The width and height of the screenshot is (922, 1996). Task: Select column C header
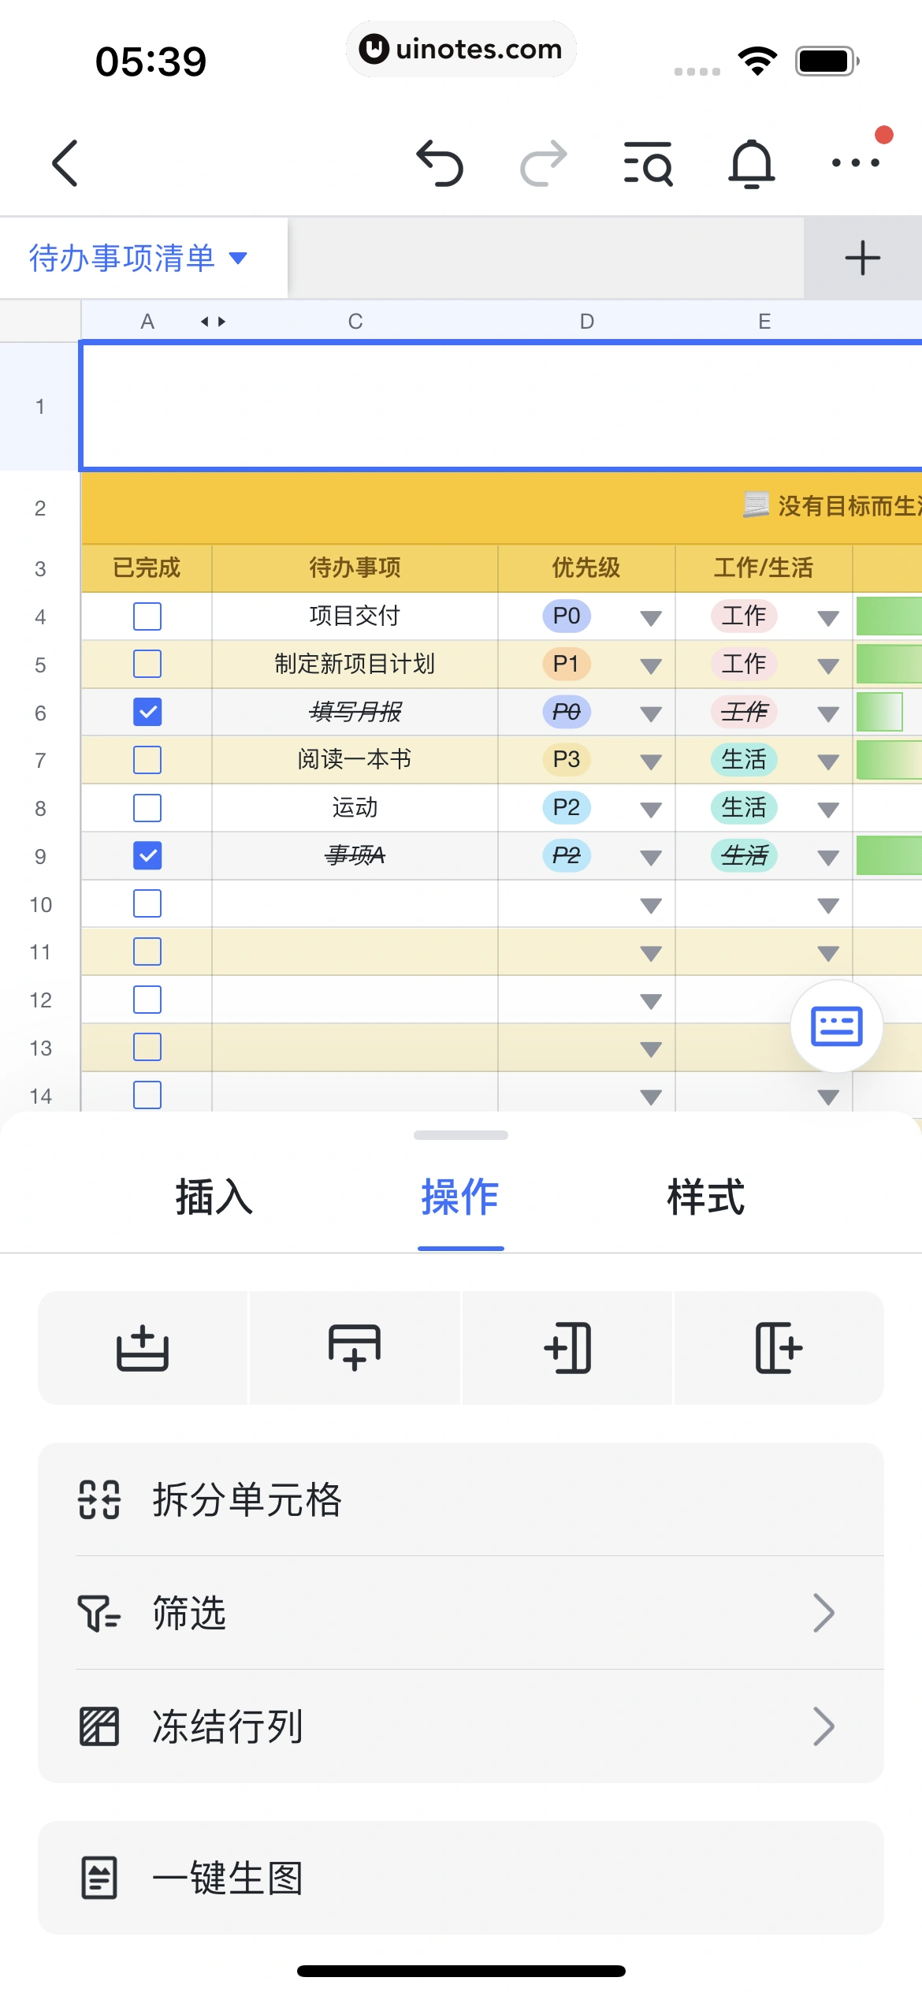[x=355, y=322]
